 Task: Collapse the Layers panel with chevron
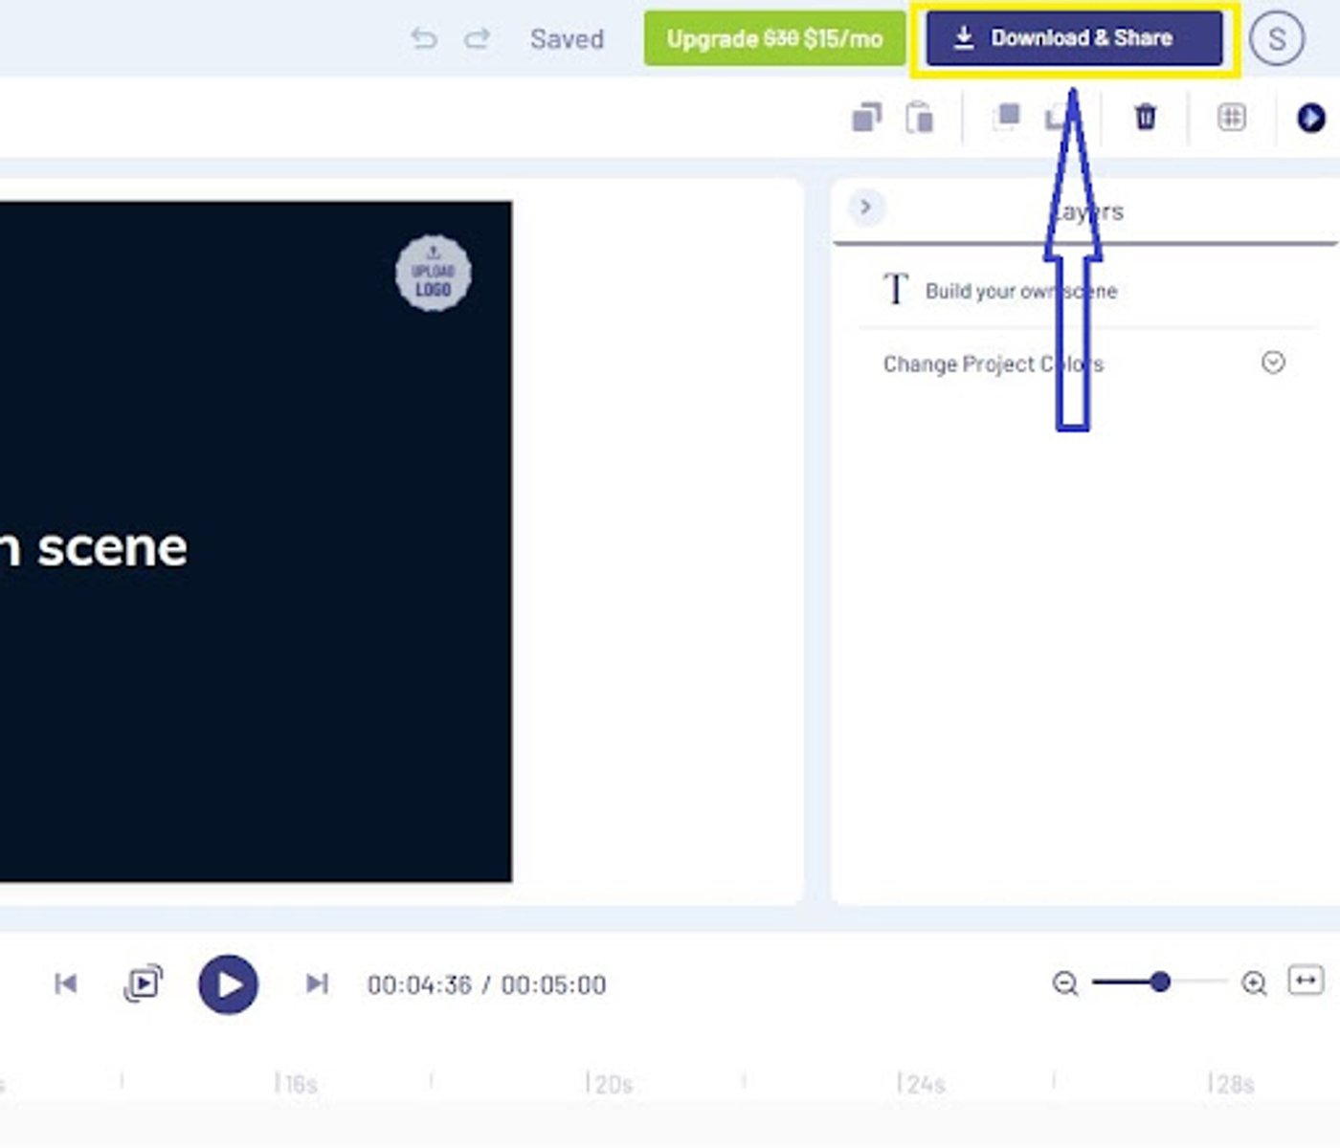pyautogui.click(x=865, y=207)
